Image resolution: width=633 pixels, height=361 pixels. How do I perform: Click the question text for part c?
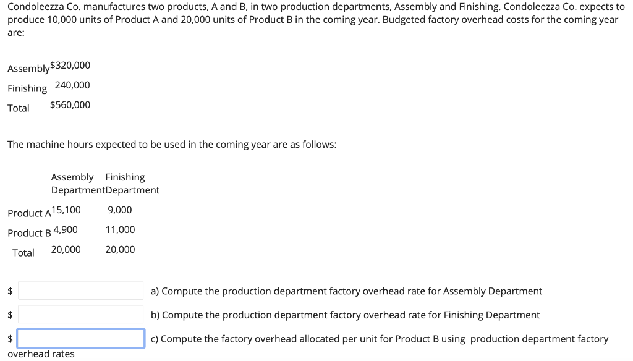point(379,338)
